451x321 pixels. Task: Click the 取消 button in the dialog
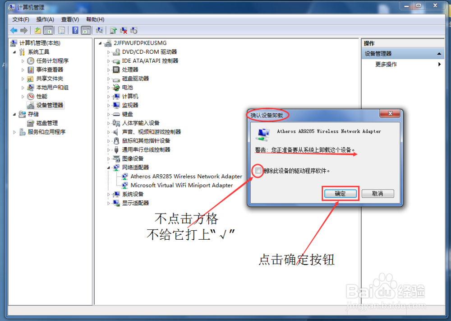(x=377, y=194)
